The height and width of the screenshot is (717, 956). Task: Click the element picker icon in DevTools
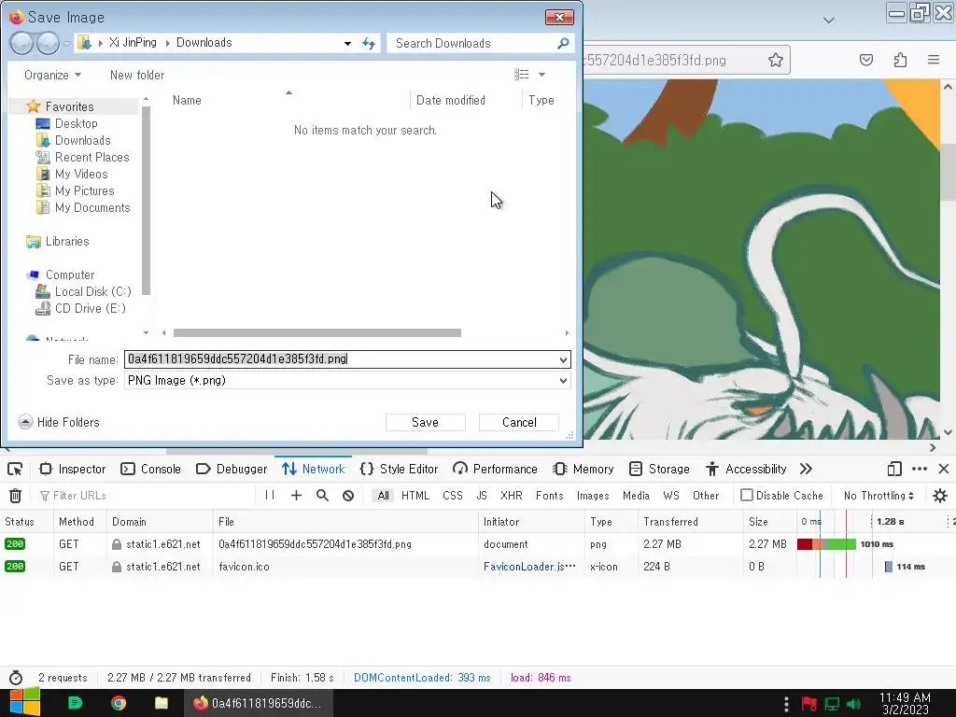[15, 469]
